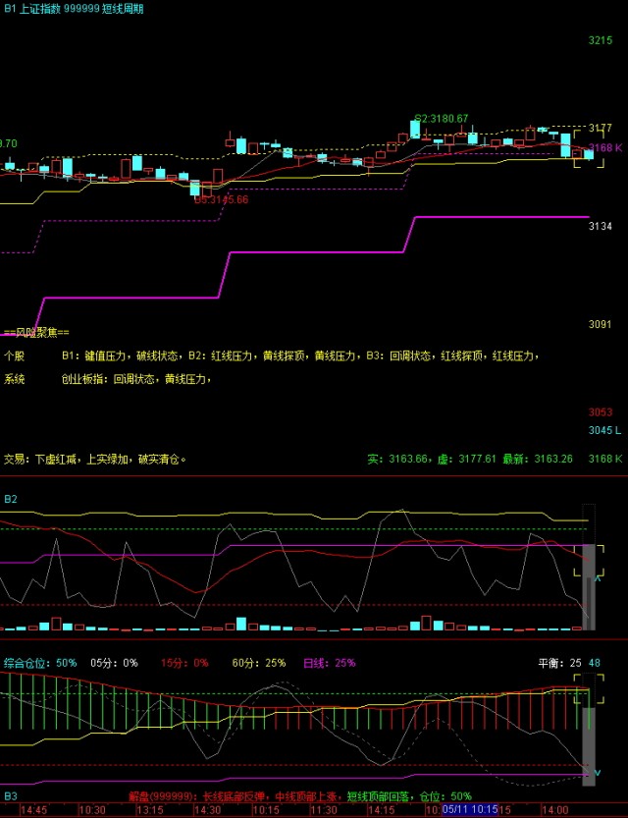This screenshot has width=628, height=818.
Task: Click the 综合仓位 50% label
Action: [x=40, y=663]
